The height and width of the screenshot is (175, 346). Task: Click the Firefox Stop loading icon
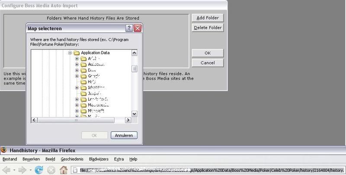tap(51, 170)
